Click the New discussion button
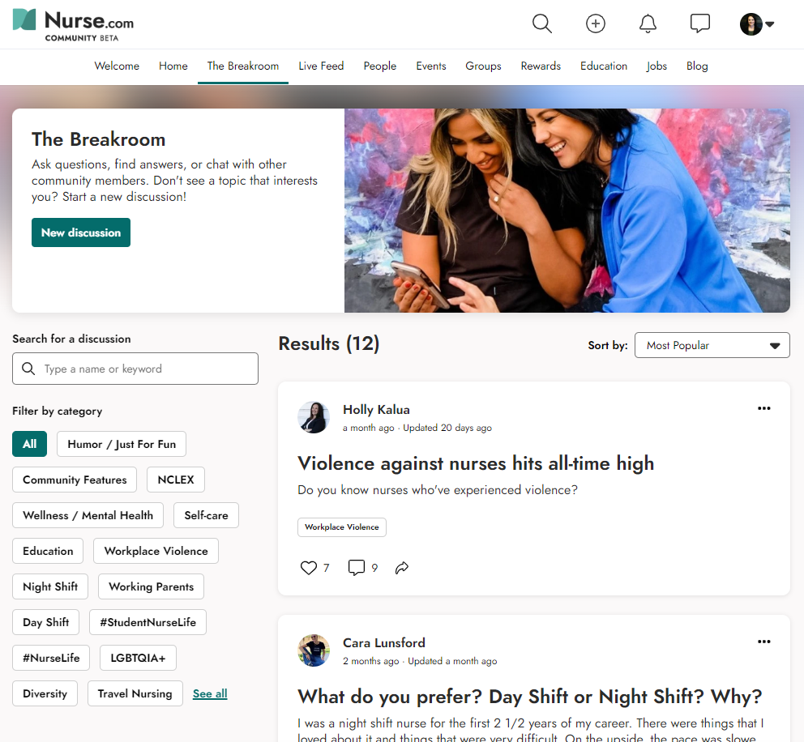The image size is (804, 742). click(x=80, y=232)
